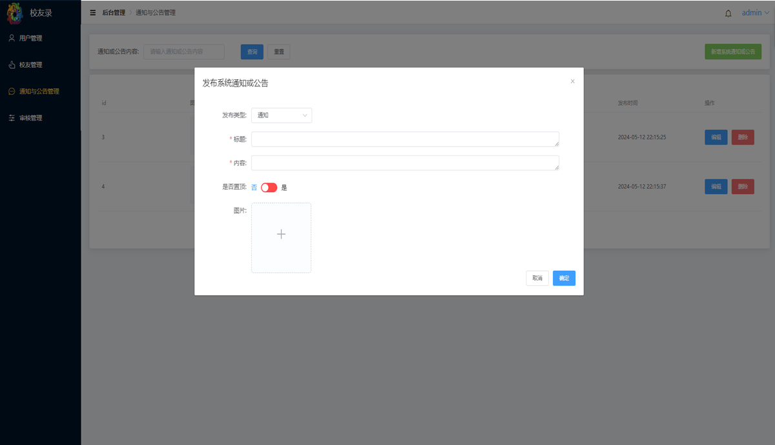775x445 pixels.
Task: Toggle the 是否置顶 switch
Action: pyautogui.click(x=269, y=188)
